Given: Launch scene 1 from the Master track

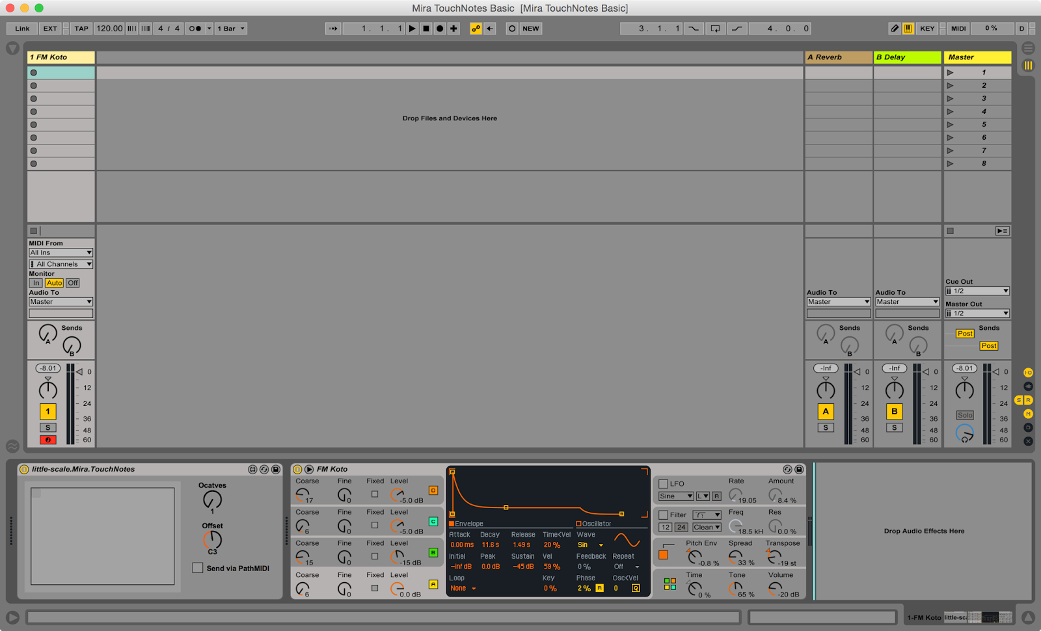Looking at the screenshot, I should coord(951,72).
